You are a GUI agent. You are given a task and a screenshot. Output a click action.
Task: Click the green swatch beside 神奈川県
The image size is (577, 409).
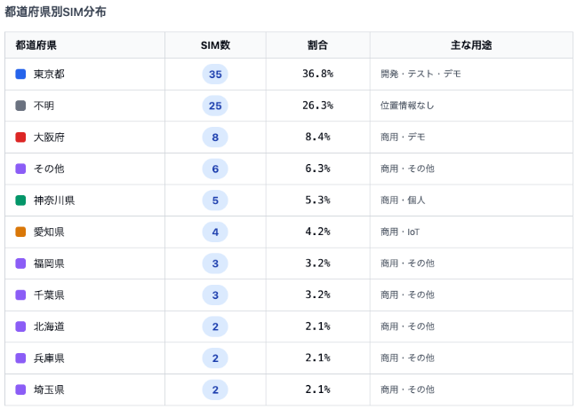20,201
